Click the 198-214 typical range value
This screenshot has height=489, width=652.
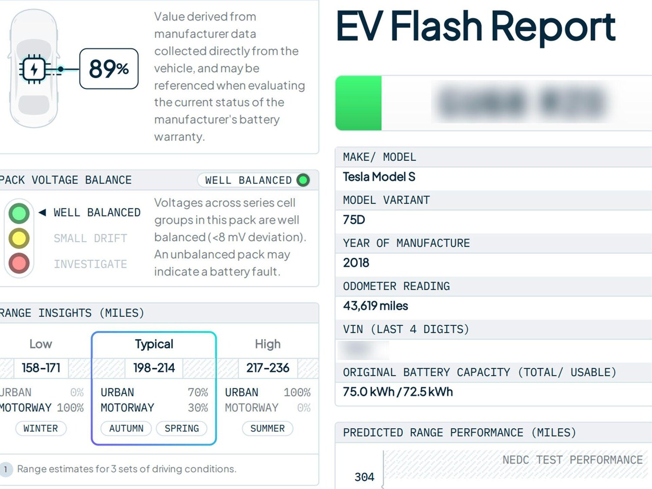pos(154,368)
